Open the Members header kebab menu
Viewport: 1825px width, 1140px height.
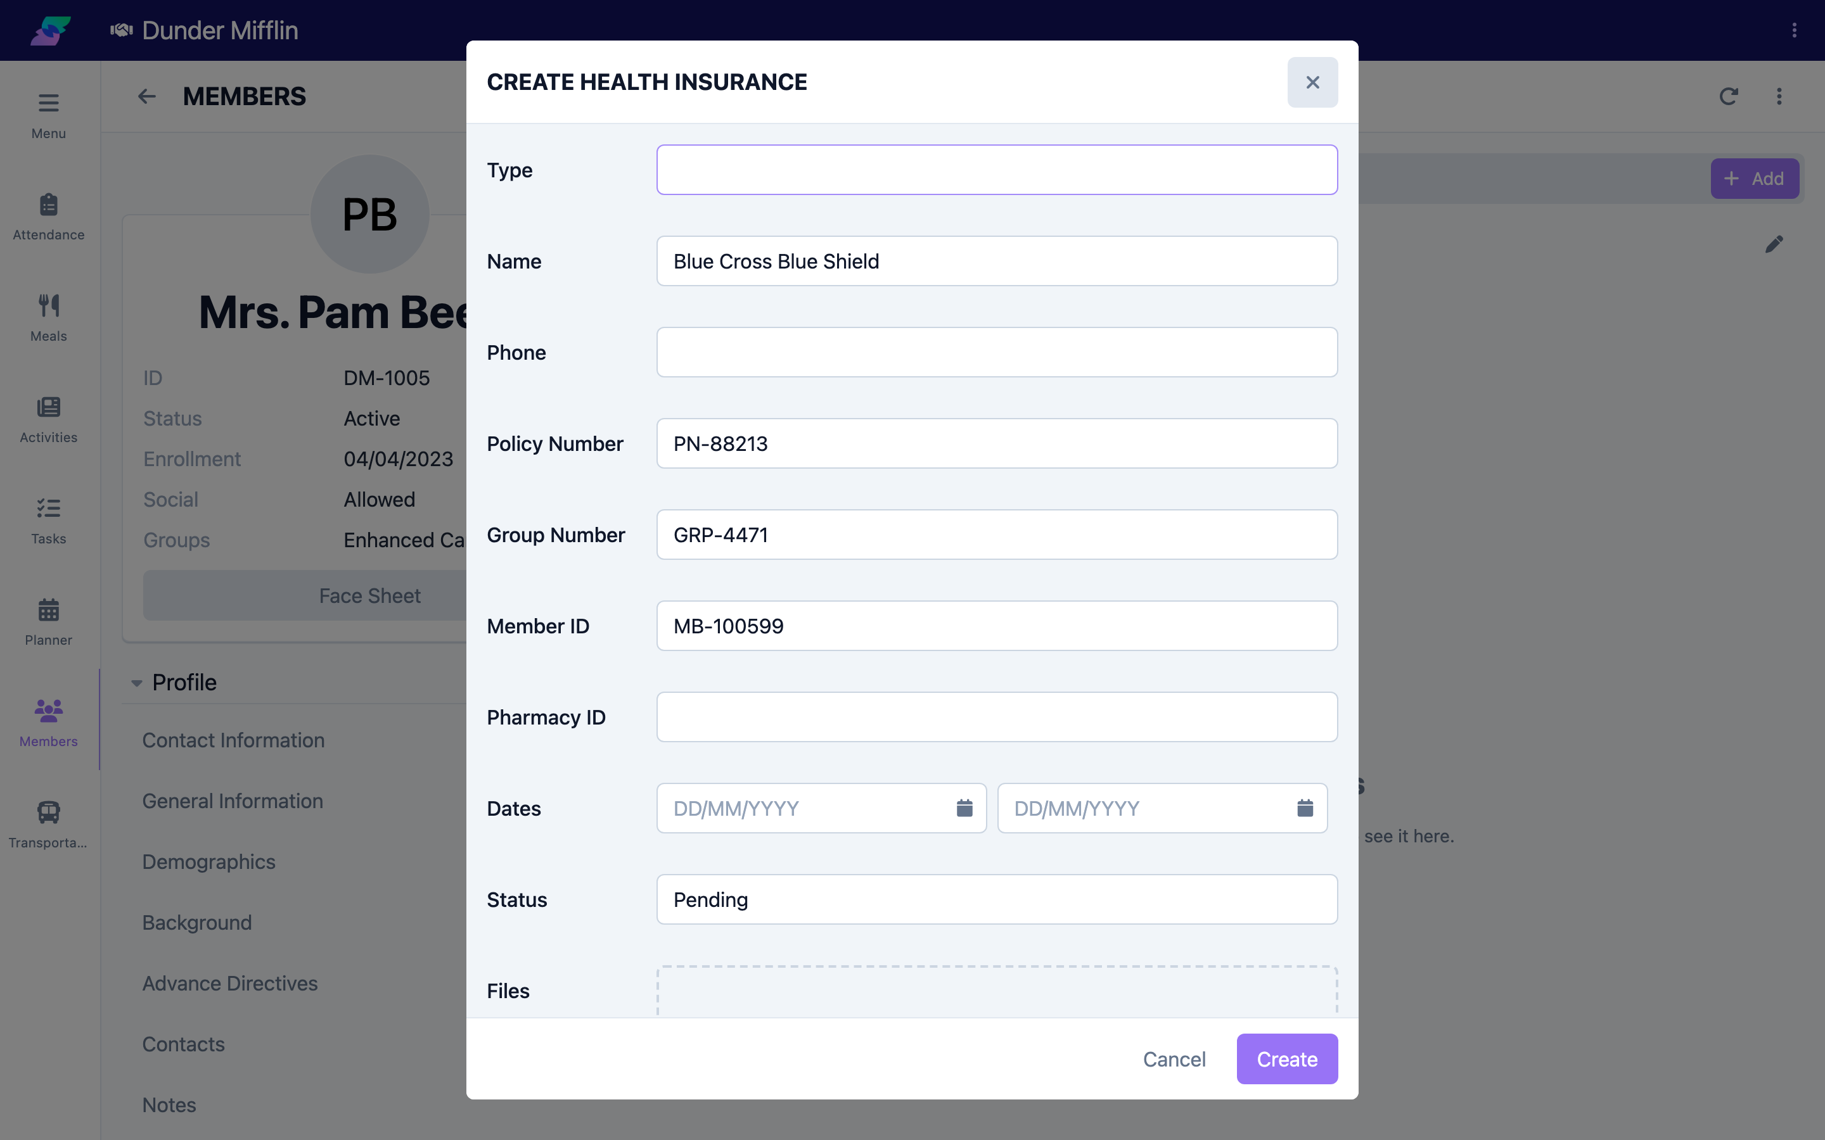pyautogui.click(x=1779, y=96)
